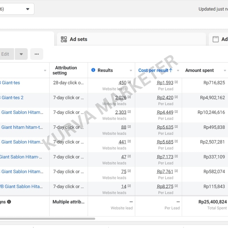Click the Rp1,593 cost per lead
Viewport: 228px width, 228px height.
(x=165, y=83)
